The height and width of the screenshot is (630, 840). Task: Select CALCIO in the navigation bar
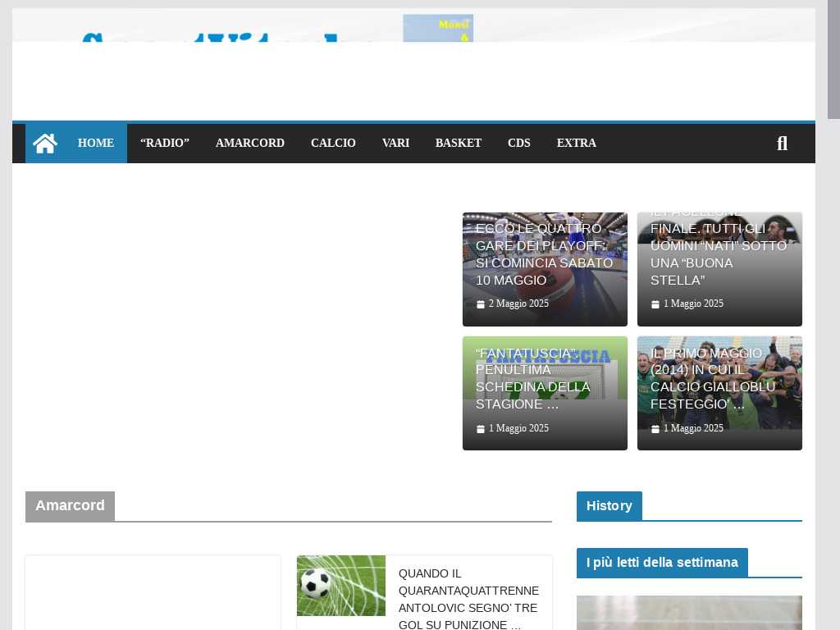333,143
